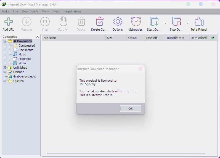Viewport: 220px width, 158px height.
Task: Click the blue window control button
Action: coord(201,4)
